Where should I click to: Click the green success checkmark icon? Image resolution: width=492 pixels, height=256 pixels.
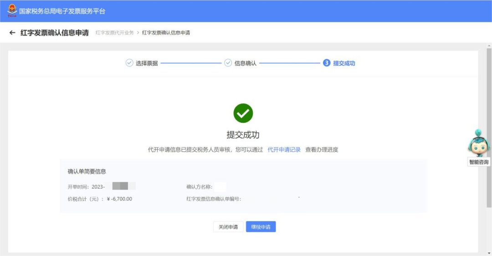pyautogui.click(x=243, y=113)
